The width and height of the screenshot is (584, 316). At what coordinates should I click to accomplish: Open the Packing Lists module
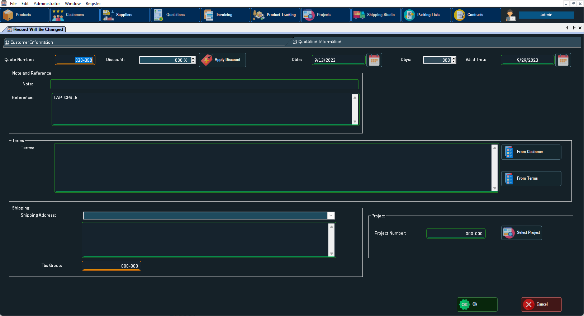point(426,15)
